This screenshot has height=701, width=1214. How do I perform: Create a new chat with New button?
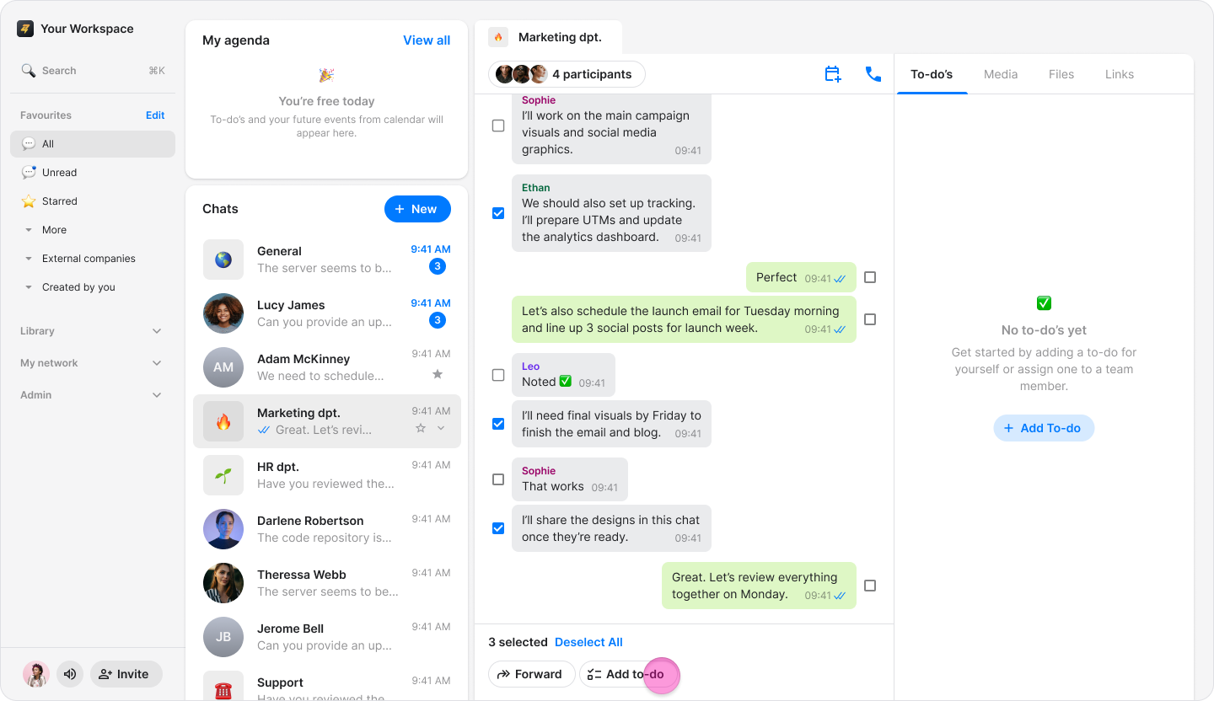pos(417,209)
